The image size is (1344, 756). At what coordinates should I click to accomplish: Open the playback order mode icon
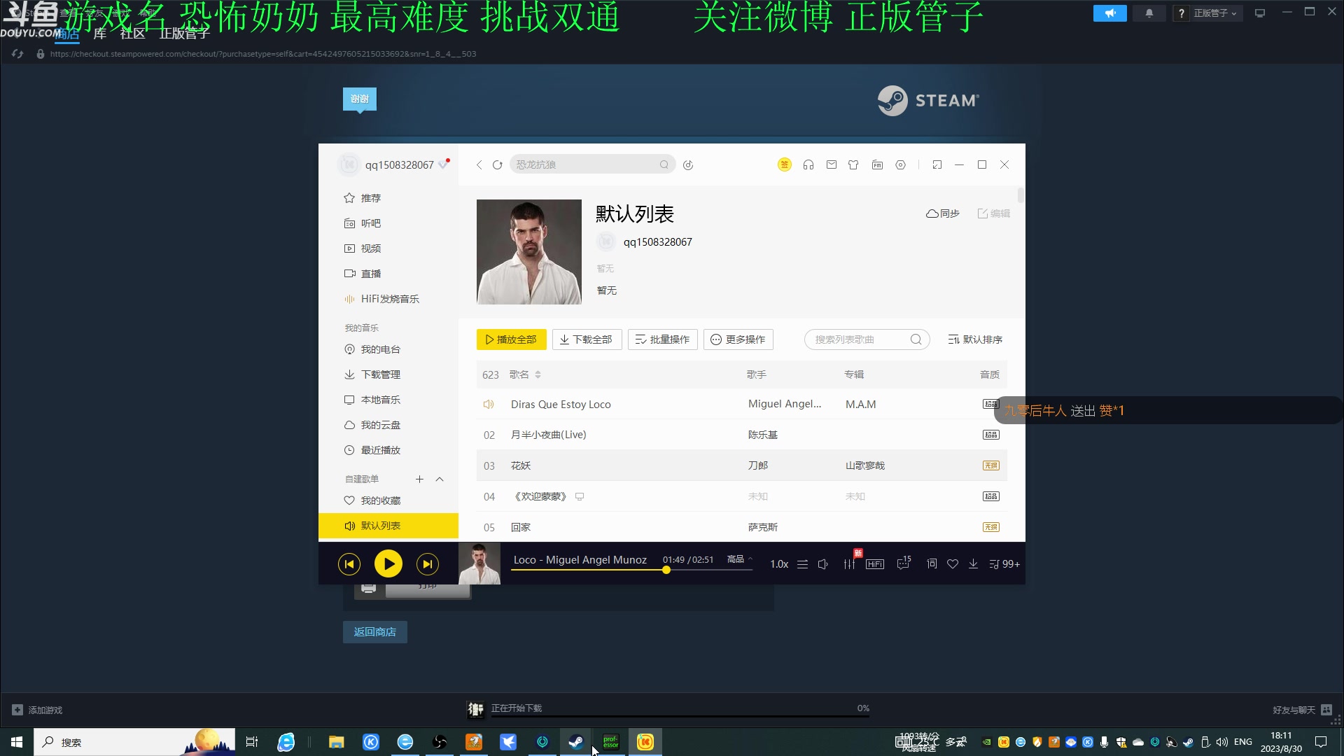point(803,563)
